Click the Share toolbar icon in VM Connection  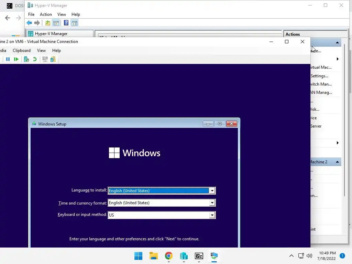pos(53,59)
